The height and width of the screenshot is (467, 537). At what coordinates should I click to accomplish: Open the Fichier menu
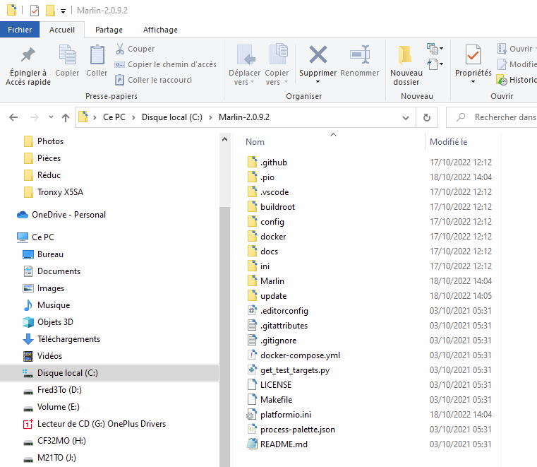pyautogui.click(x=20, y=30)
